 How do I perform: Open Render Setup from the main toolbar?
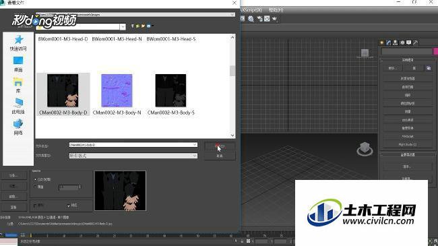259,19
